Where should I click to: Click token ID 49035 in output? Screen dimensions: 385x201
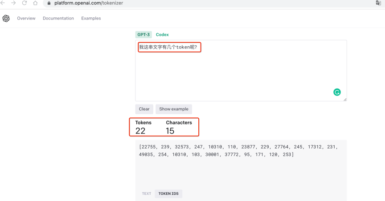tap(146, 154)
